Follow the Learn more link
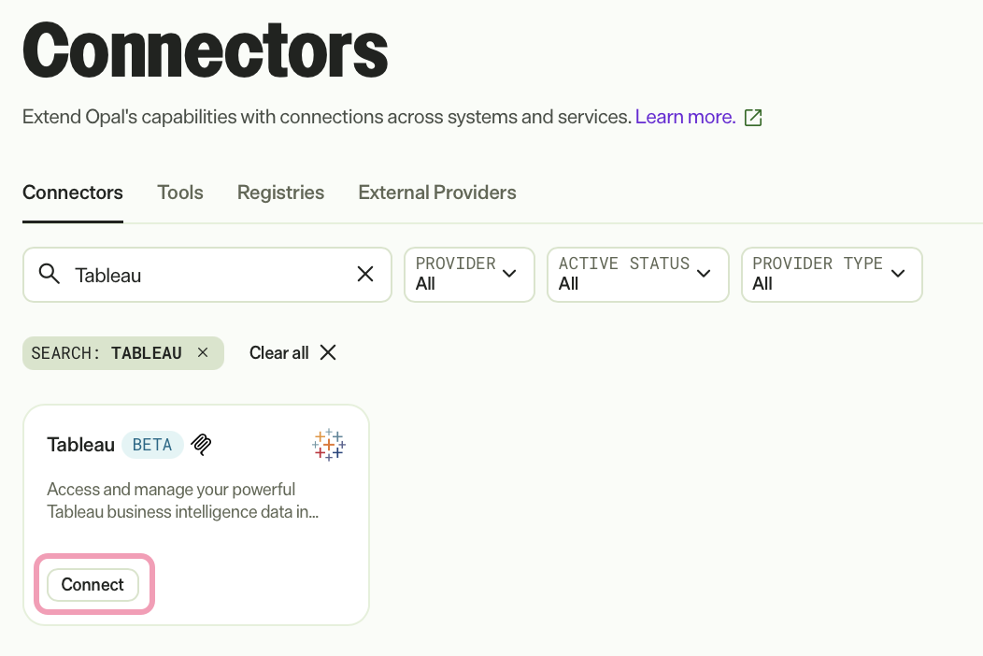983x656 pixels. 685,118
